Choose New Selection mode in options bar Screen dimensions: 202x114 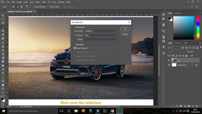13,7
